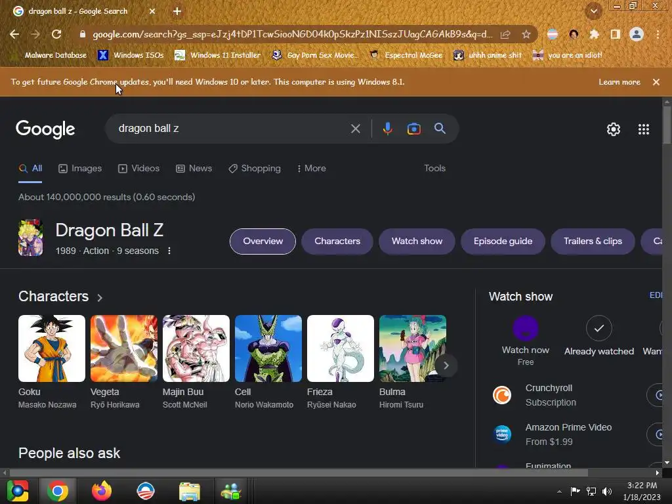Open the Chrome profile avatar menu
Image resolution: width=672 pixels, height=504 pixels.
click(x=637, y=34)
